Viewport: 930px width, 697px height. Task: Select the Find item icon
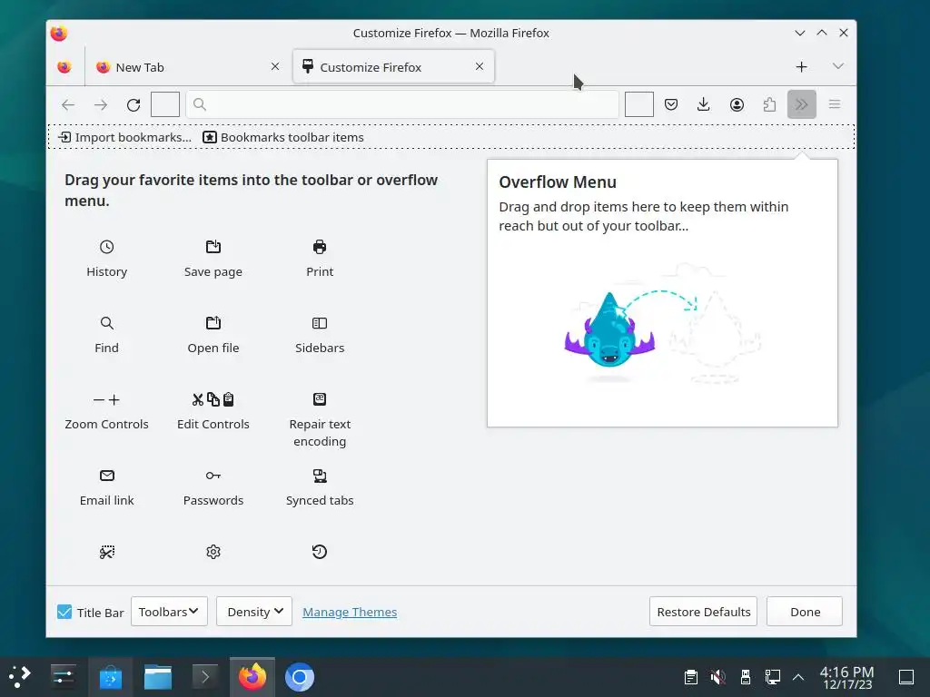107,323
